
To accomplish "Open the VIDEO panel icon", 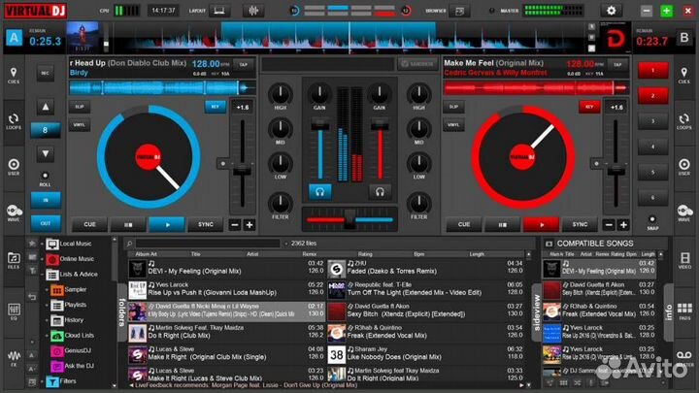I will [x=684, y=261].
